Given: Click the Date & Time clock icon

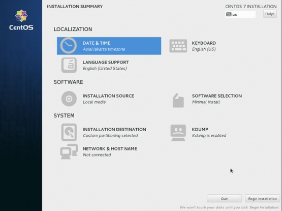Looking at the screenshot, I should tap(69, 46).
